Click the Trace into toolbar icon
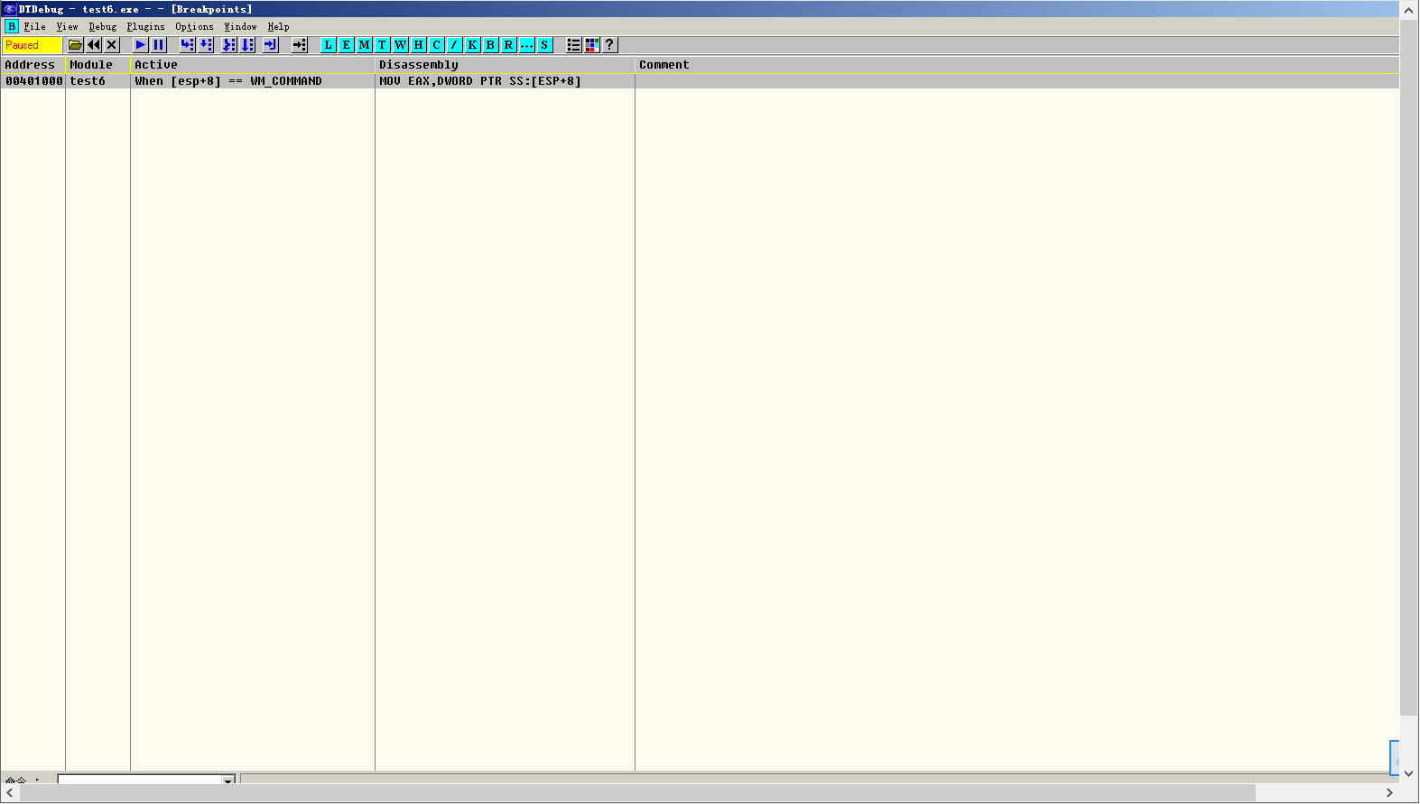 pos(229,45)
